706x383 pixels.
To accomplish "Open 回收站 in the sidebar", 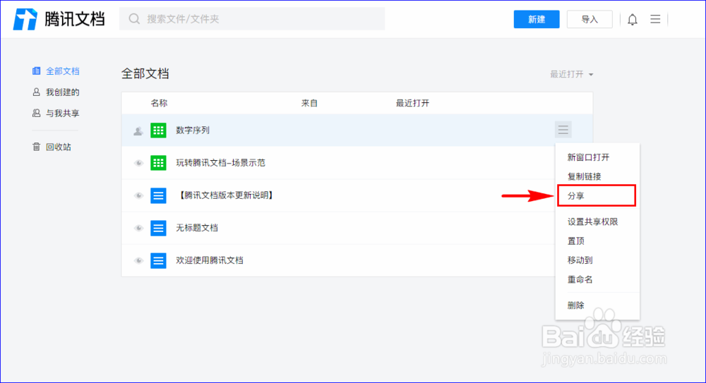I will 59,147.
